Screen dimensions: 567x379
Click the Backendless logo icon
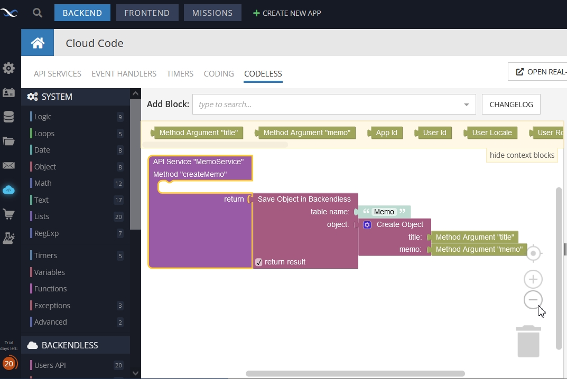pyautogui.click(x=9, y=13)
